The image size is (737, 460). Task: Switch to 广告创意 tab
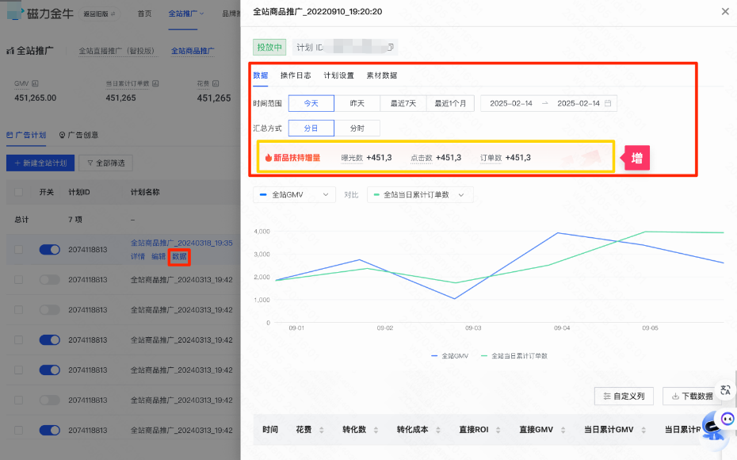point(79,135)
